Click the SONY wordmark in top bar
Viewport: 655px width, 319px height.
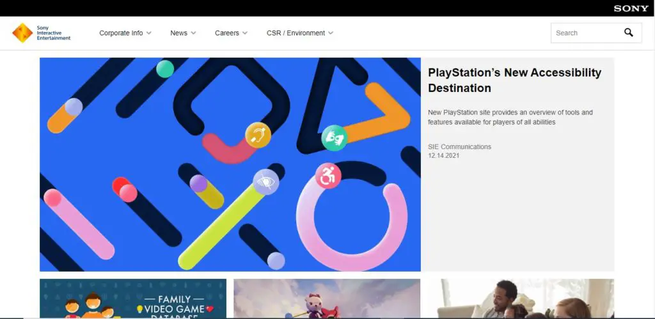[631, 8]
